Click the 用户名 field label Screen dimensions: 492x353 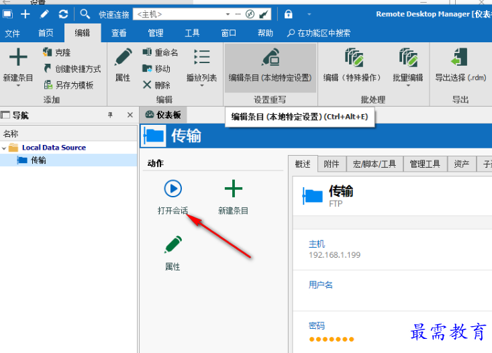pyautogui.click(x=320, y=285)
